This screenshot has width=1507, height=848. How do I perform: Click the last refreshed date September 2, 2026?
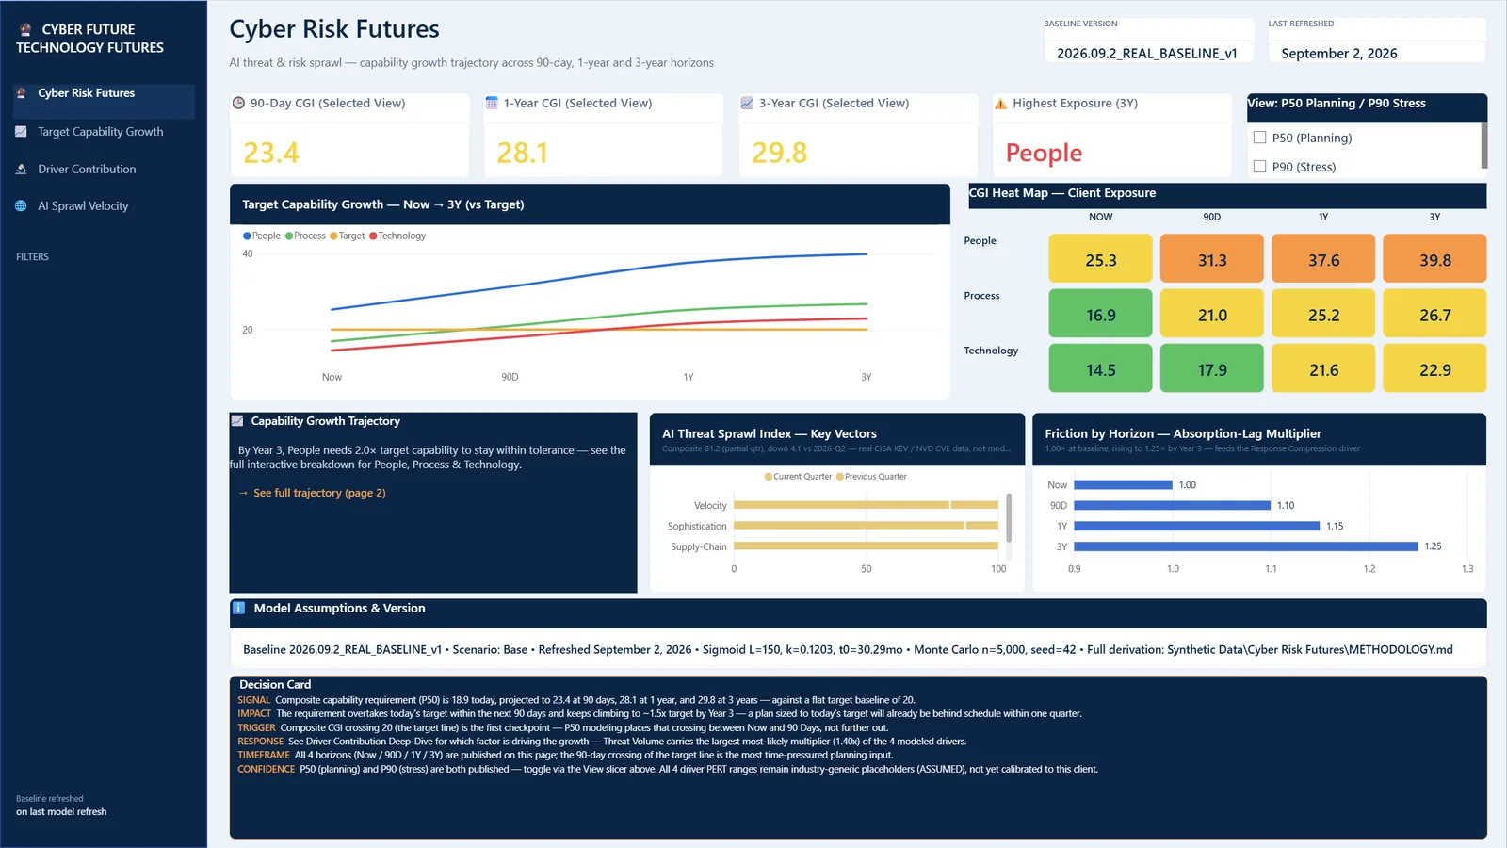[1338, 54]
